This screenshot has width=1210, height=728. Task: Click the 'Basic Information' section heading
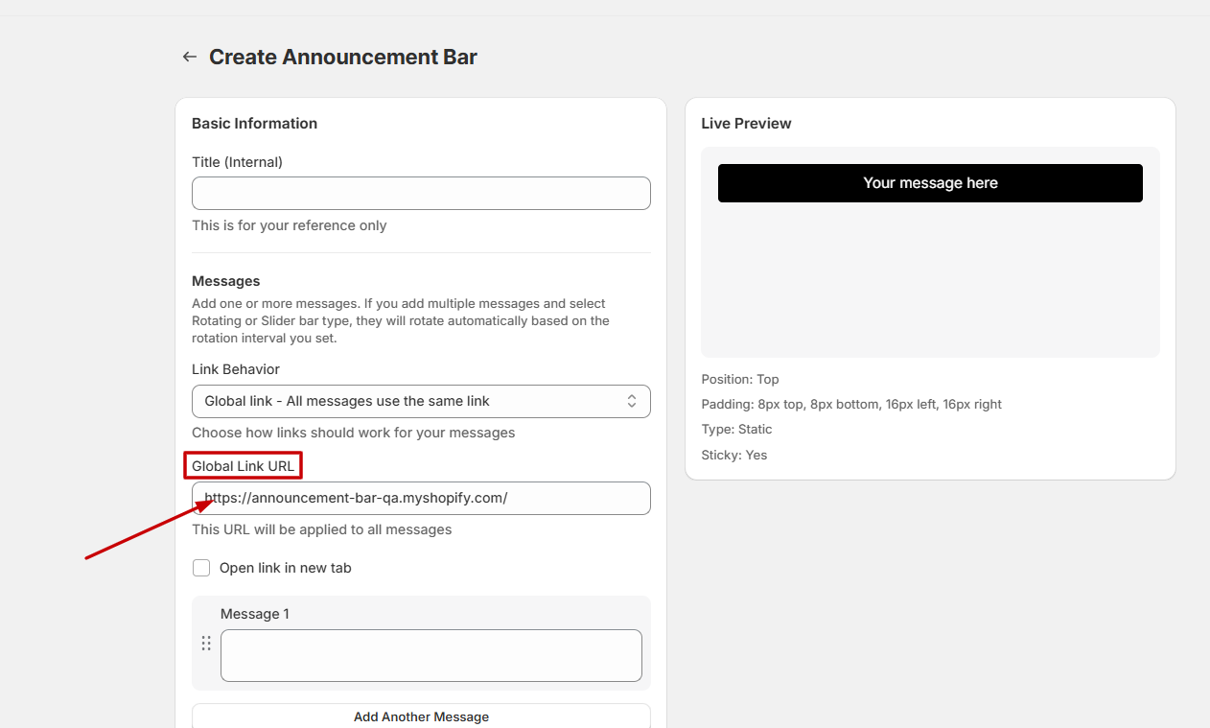(x=254, y=123)
